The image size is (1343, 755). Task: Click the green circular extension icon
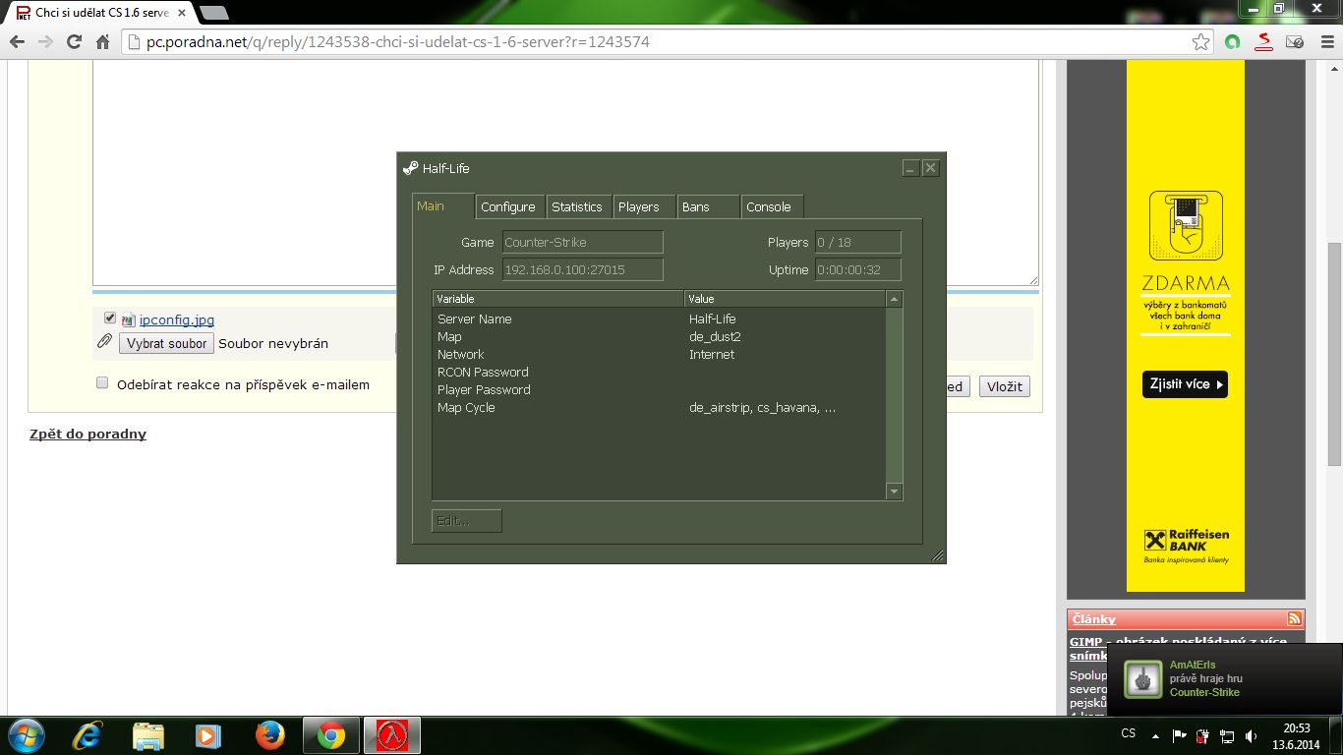[x=1233, y=42]
